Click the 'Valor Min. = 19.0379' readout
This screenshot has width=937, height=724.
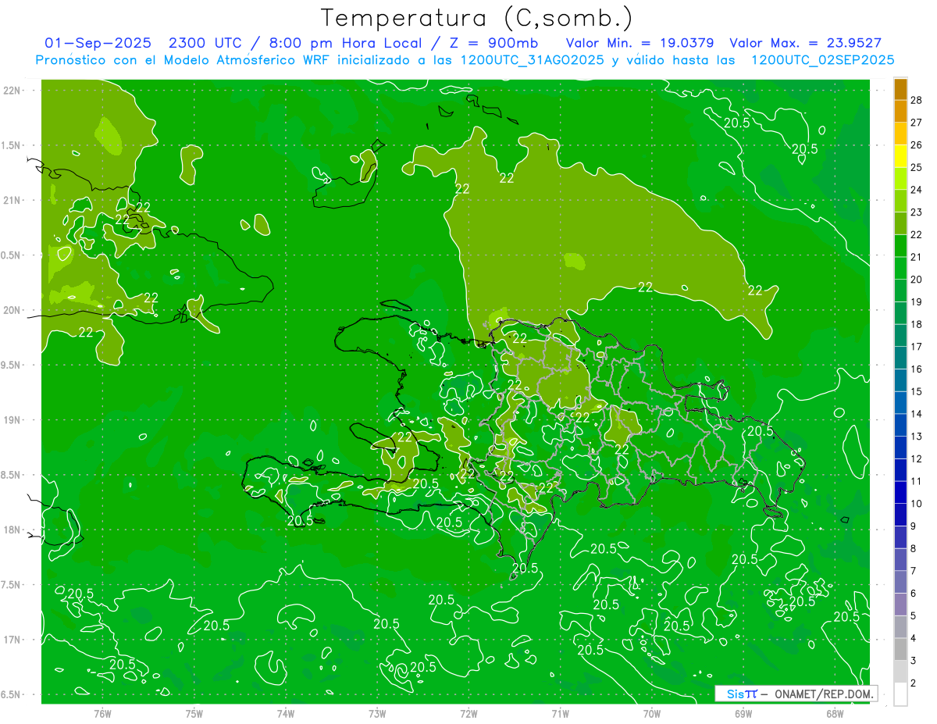point(640,43)
